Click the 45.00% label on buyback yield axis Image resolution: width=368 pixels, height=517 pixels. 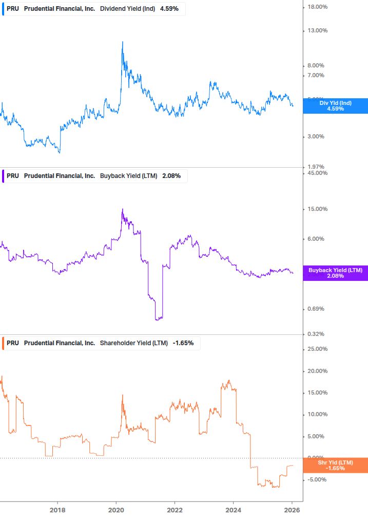coord(317,173)
